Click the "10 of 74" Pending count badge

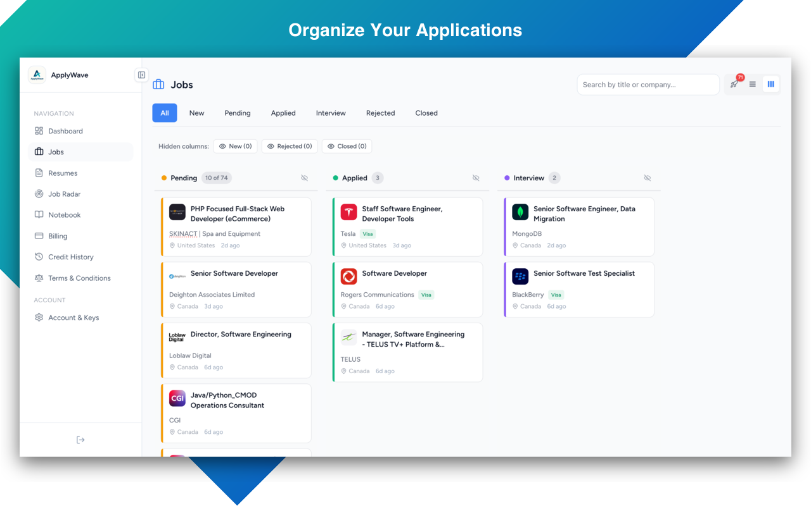coord(217,178)
